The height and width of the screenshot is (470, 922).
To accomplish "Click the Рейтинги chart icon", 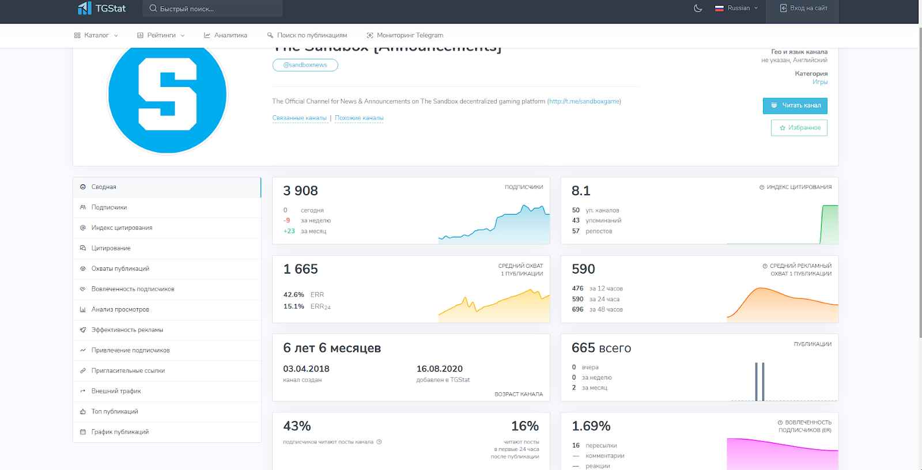I will 140,35.
